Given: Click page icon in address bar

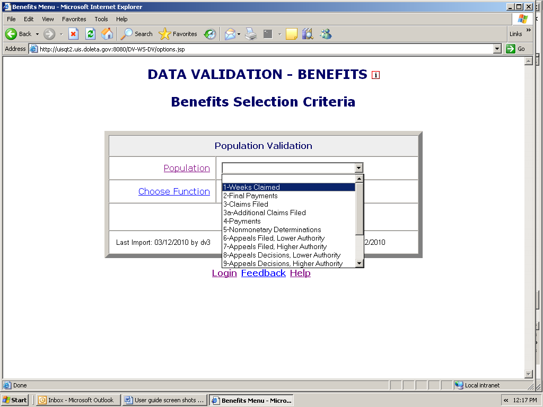Looking at the screenshot, I should [33, 49].
